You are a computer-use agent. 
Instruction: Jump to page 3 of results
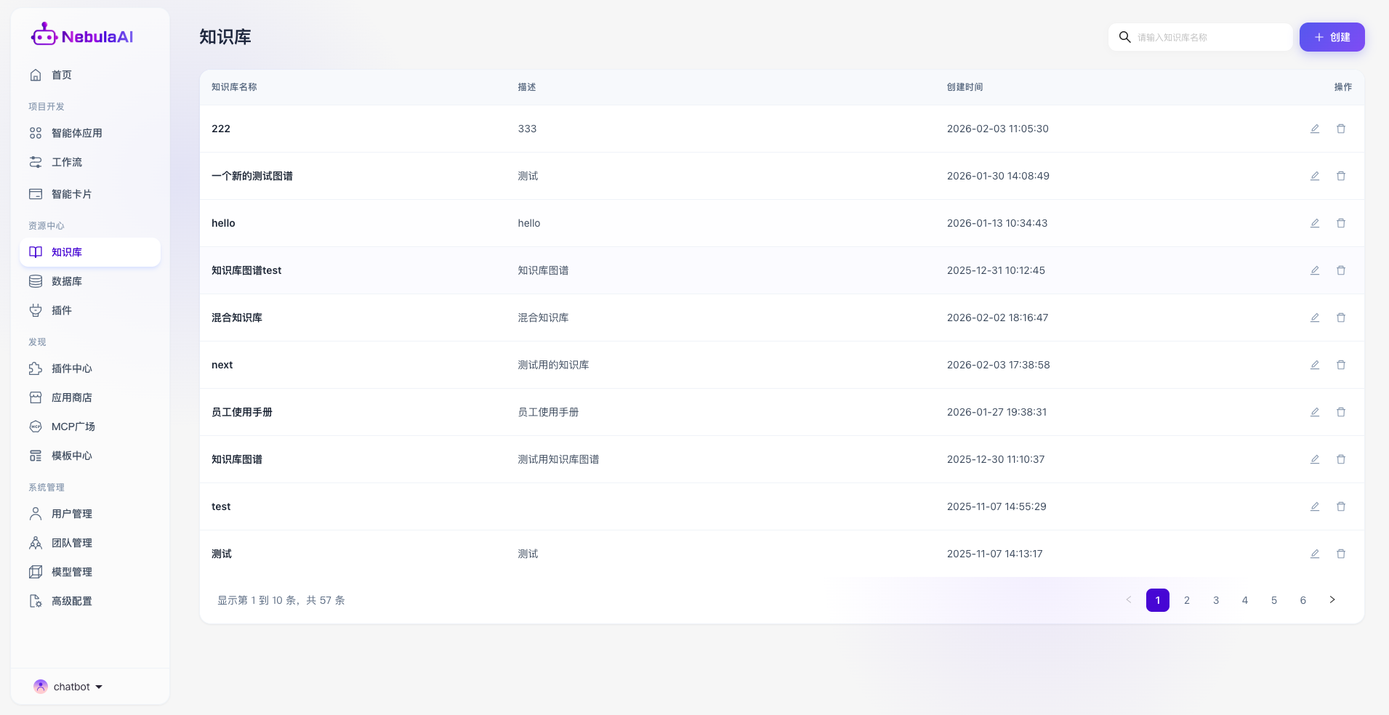1215,600
